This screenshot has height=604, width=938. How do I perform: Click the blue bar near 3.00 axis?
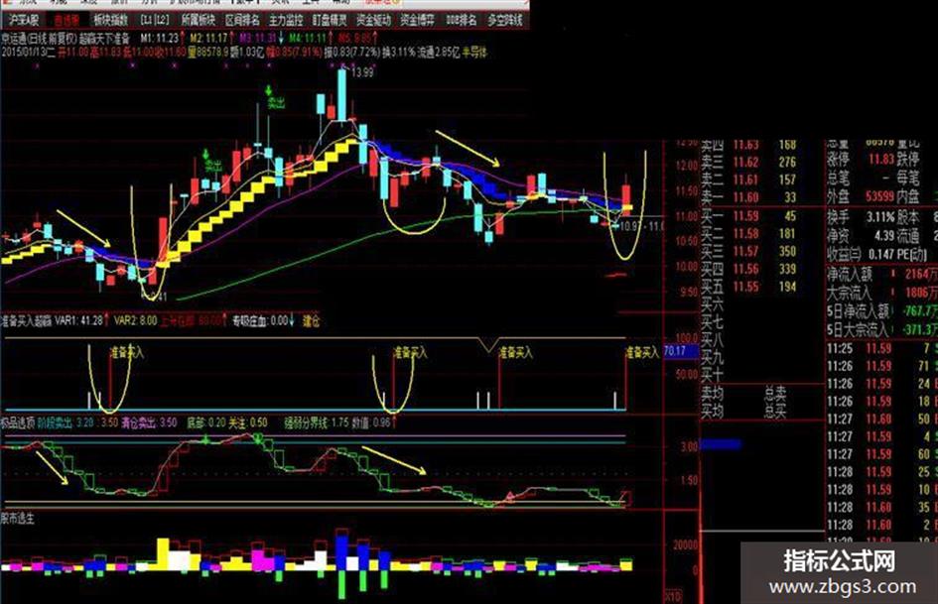pyautogui.click(x=721, y=444)
